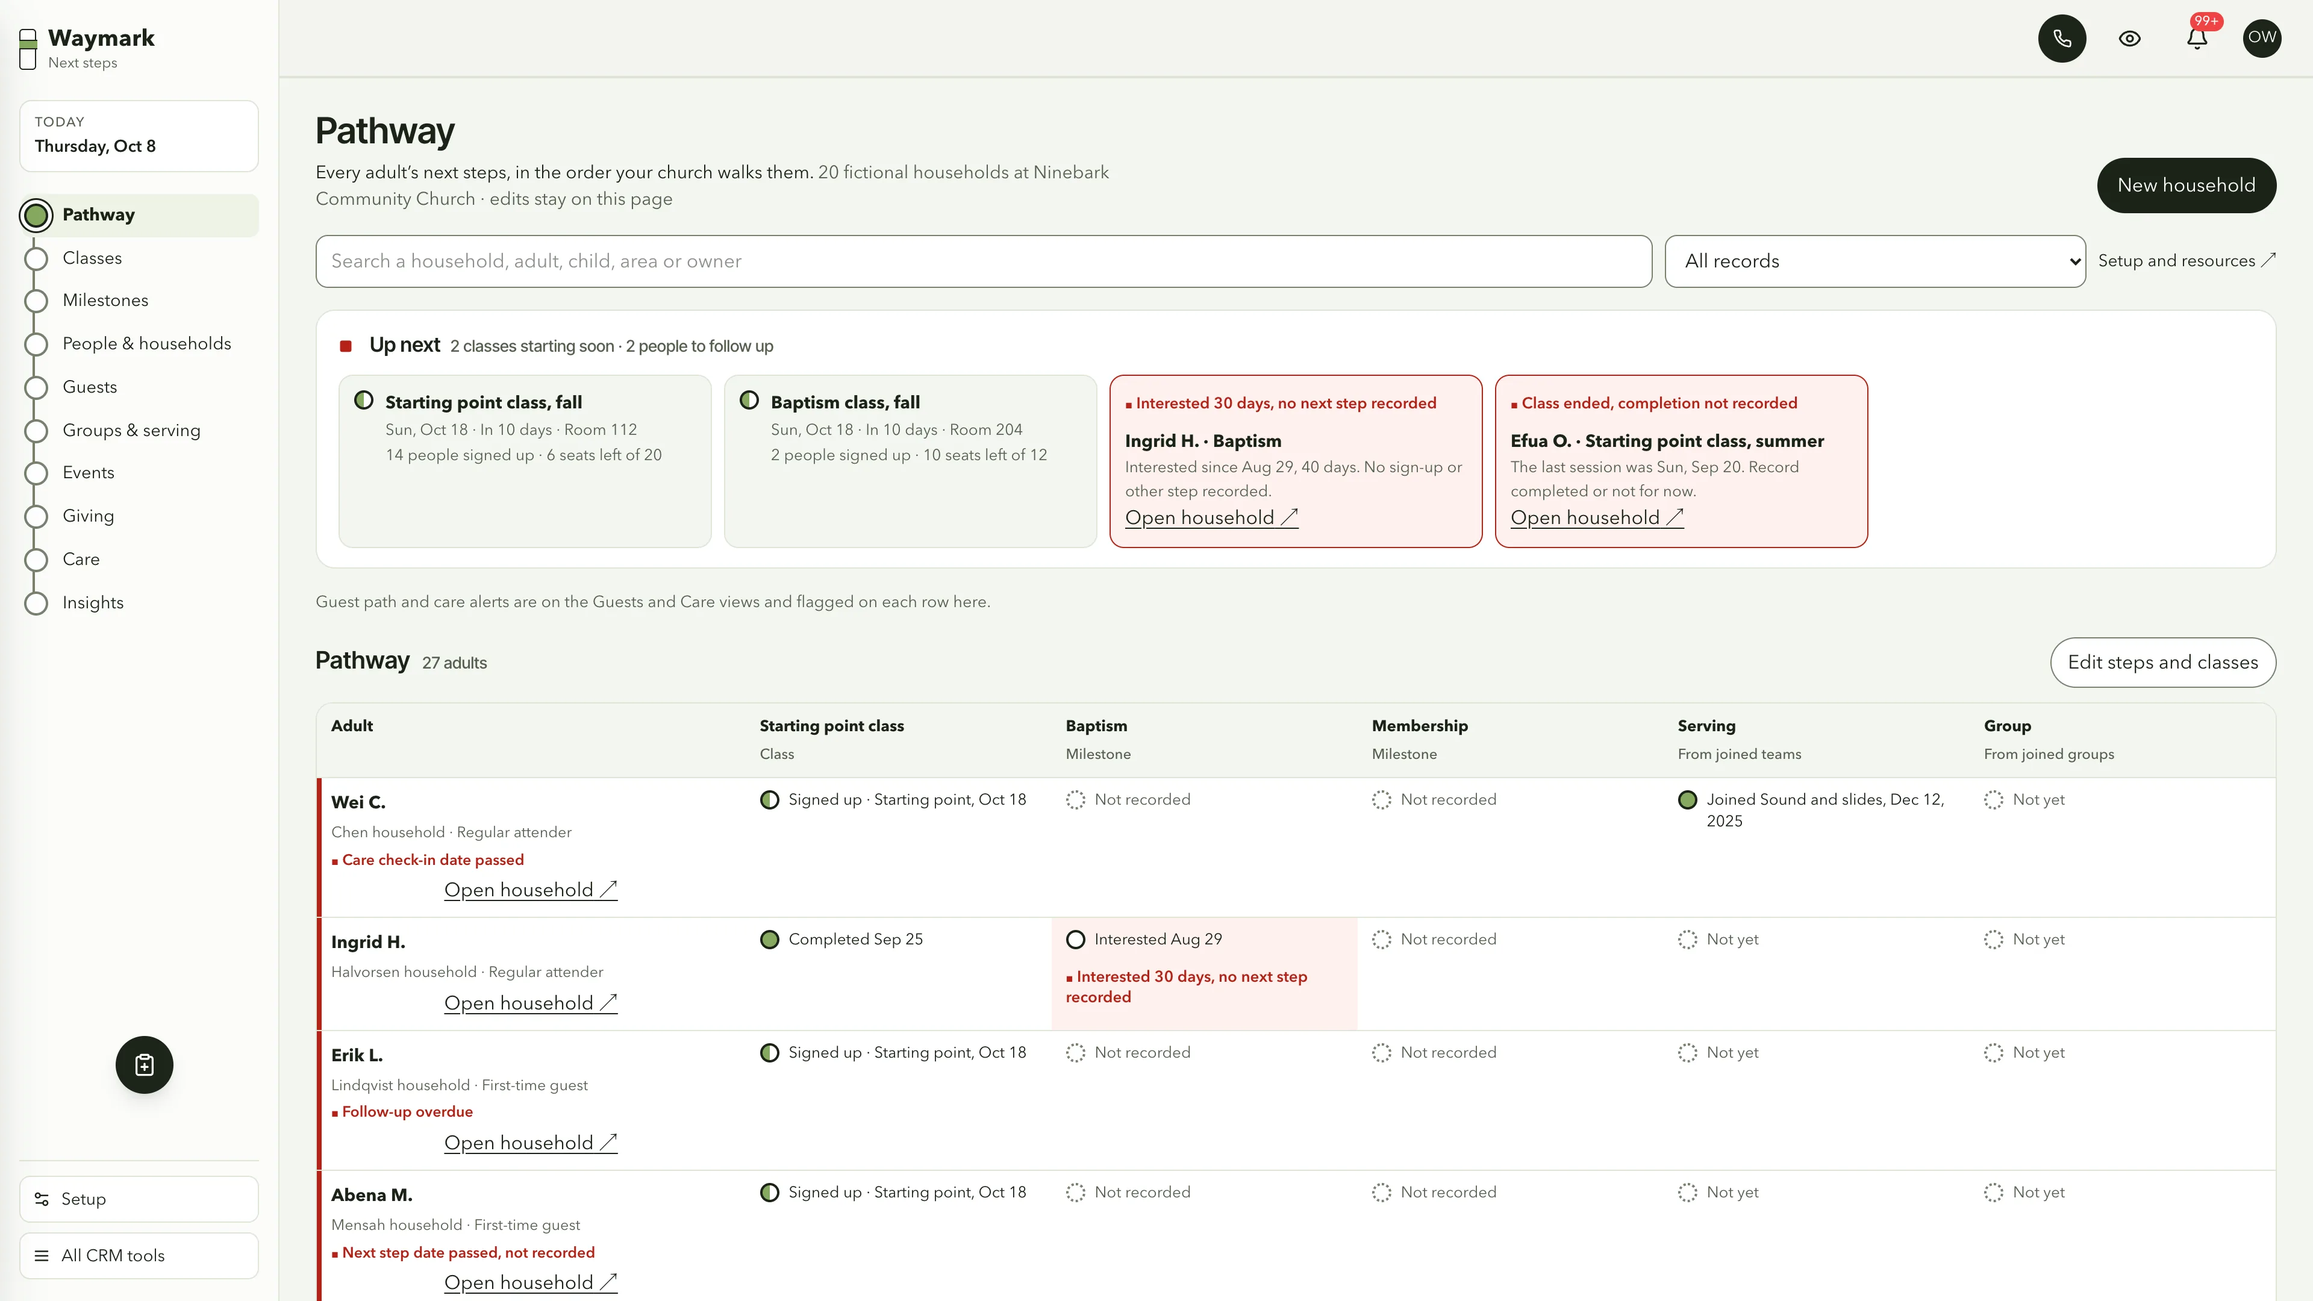Click the Setup sliders icon
Viewport: 2313px width, 1301px height.
(42, 1200)
